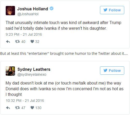
Task: Retweet Joshua Holland's tweet
Action: [x=17, y=42]
